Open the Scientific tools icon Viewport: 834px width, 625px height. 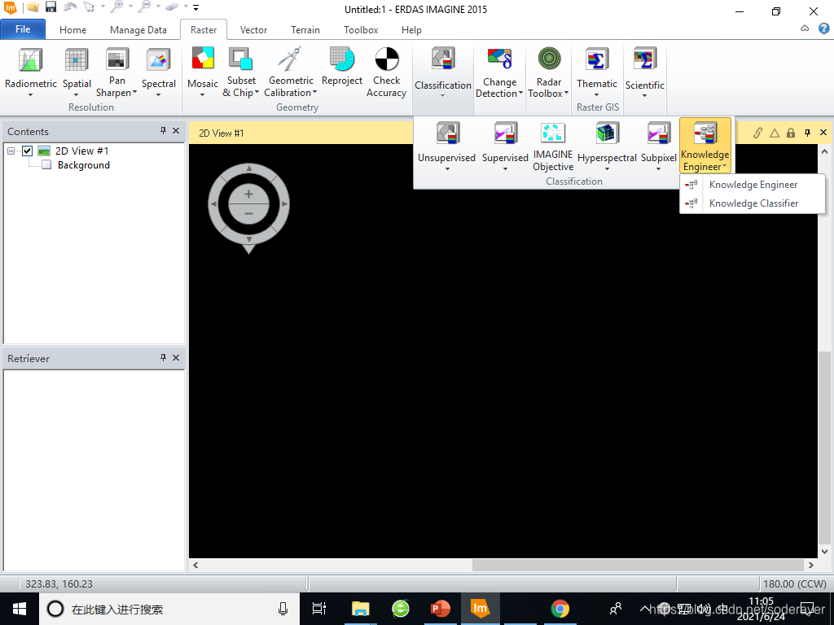tap(645, 59)
